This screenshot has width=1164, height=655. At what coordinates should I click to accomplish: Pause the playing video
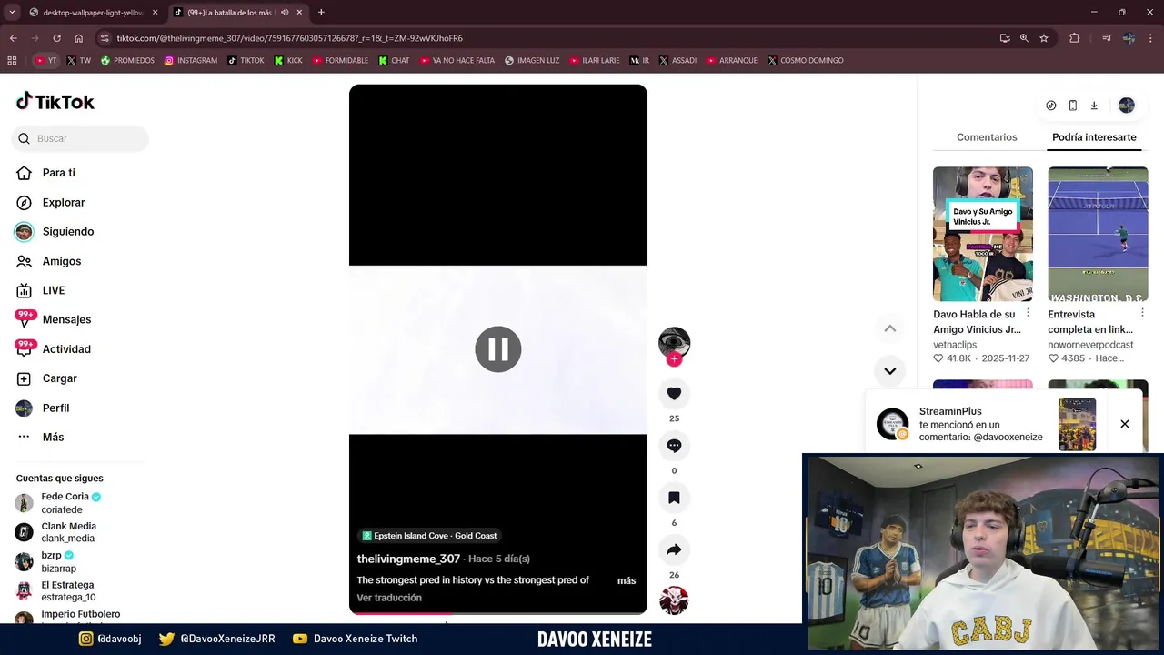tap(498, 349)
